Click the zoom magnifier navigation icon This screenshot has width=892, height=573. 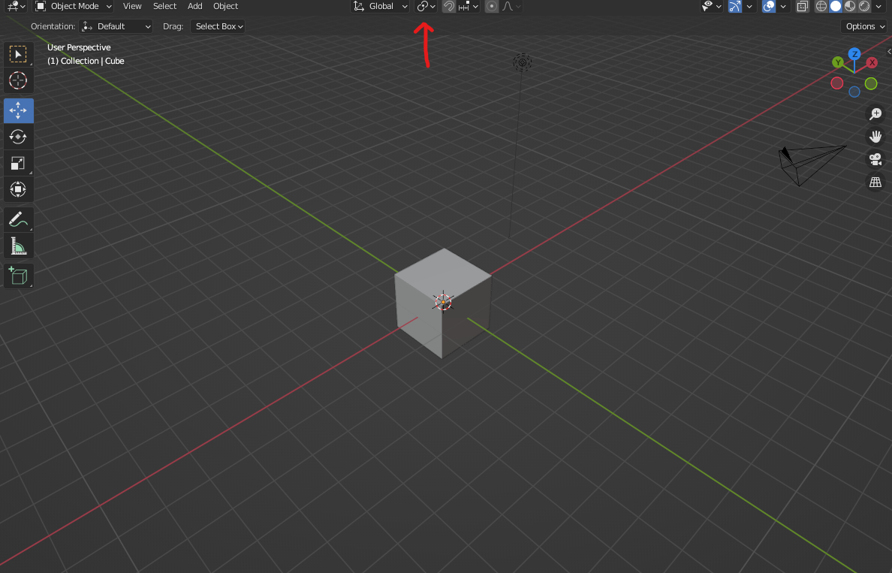pos(875,114)
